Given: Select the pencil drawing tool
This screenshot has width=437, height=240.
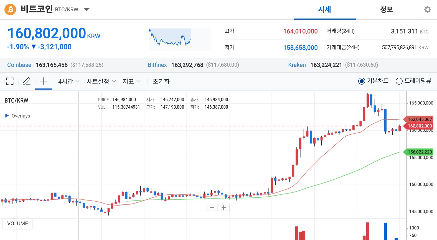Looking at the screenshot, I should point(27,81).
